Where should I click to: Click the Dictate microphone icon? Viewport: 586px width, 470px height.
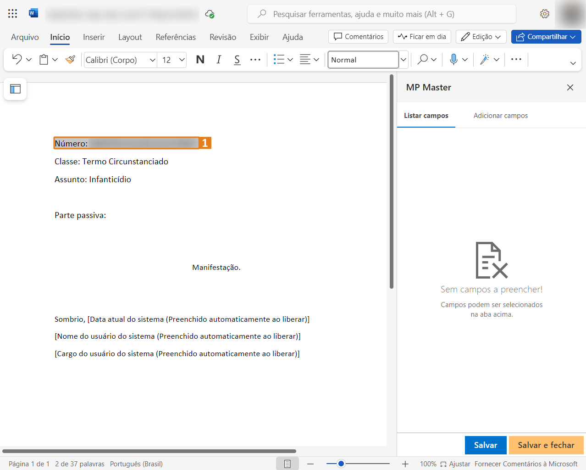(x=453, y=59)
